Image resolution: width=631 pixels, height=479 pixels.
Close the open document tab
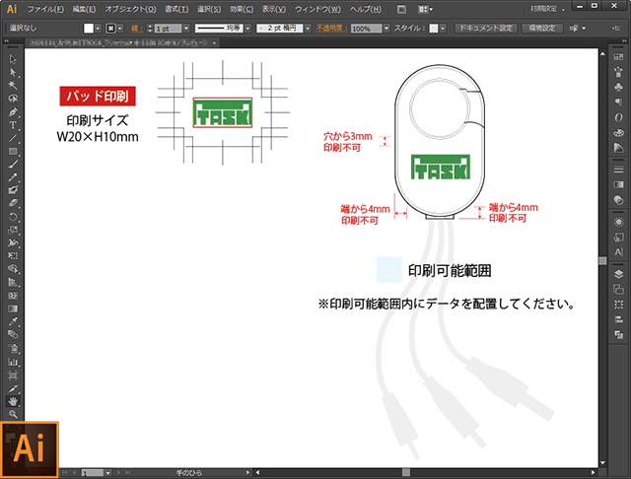coord(215,42)
